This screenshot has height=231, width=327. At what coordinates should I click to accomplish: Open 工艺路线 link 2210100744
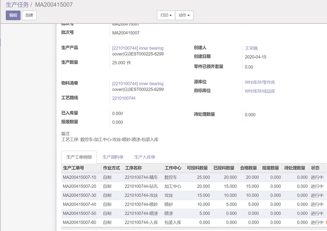pos(124,98)
